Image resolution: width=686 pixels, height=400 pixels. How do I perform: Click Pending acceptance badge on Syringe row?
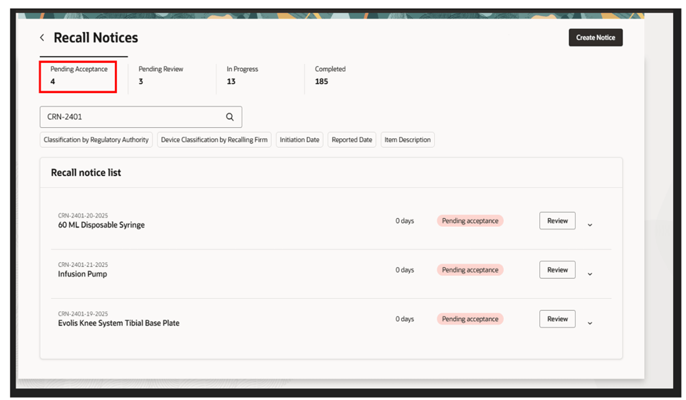470,221
